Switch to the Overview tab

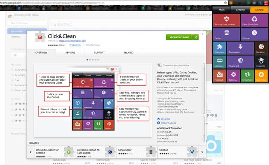pyautogui.click(x=41, y=52)
